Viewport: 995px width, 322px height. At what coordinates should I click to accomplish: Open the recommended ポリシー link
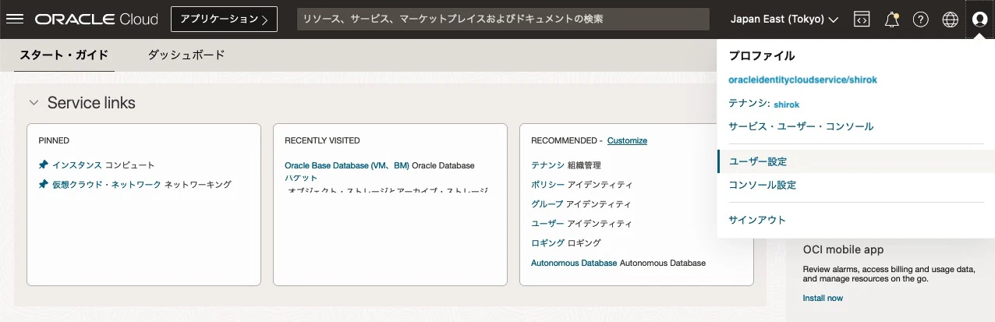pos(547,185)
